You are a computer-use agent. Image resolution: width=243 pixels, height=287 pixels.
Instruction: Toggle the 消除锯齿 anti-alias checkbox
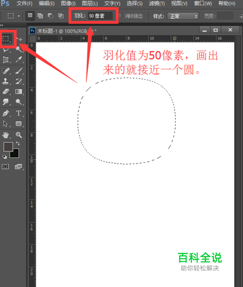point(120,16)
